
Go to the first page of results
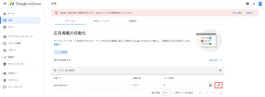(200, 93)
